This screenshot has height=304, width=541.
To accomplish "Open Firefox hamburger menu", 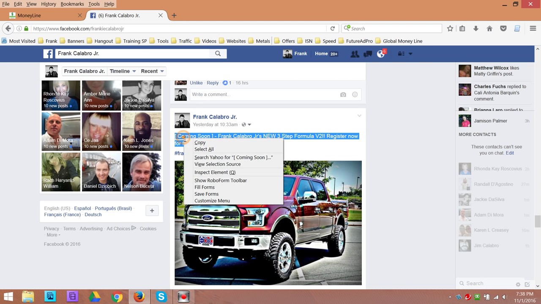I will pyautogui.click(x=533, y=28).
